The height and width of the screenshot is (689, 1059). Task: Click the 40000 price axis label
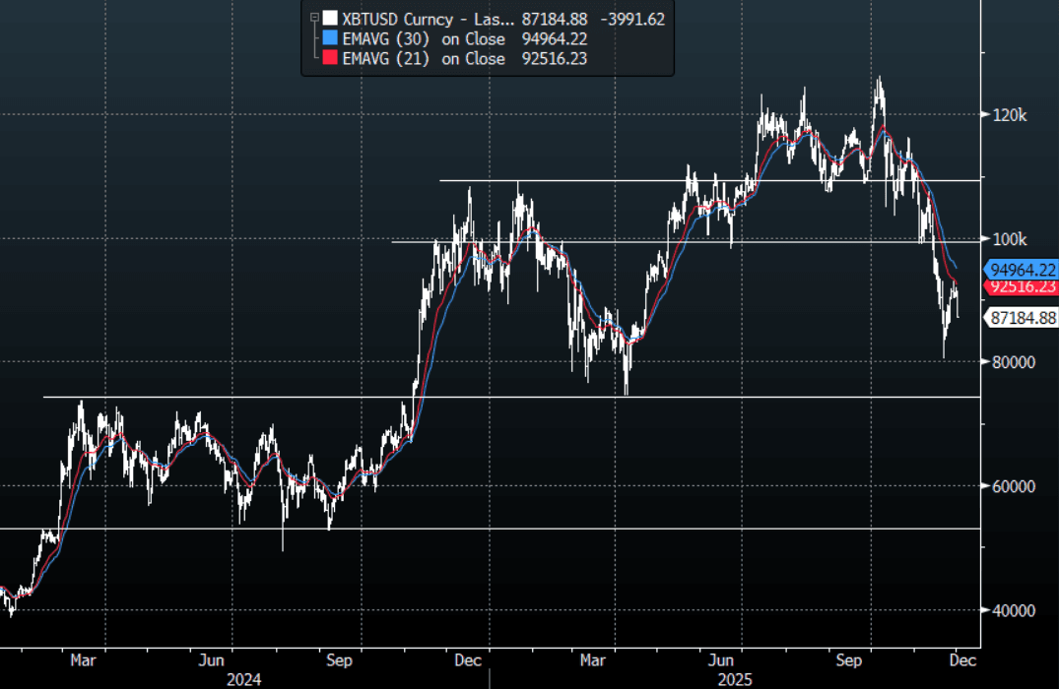tap(1013, 610)
